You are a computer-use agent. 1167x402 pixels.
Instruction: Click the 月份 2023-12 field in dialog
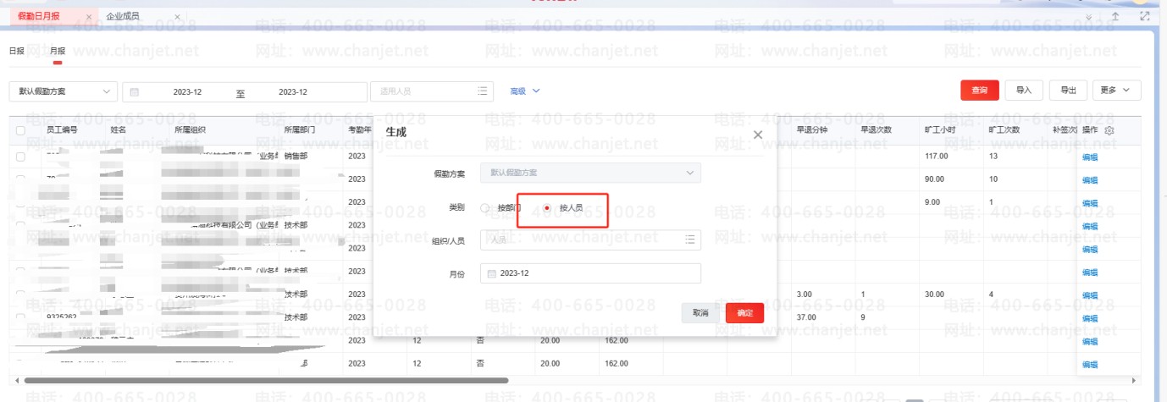(x=590, y=273)
